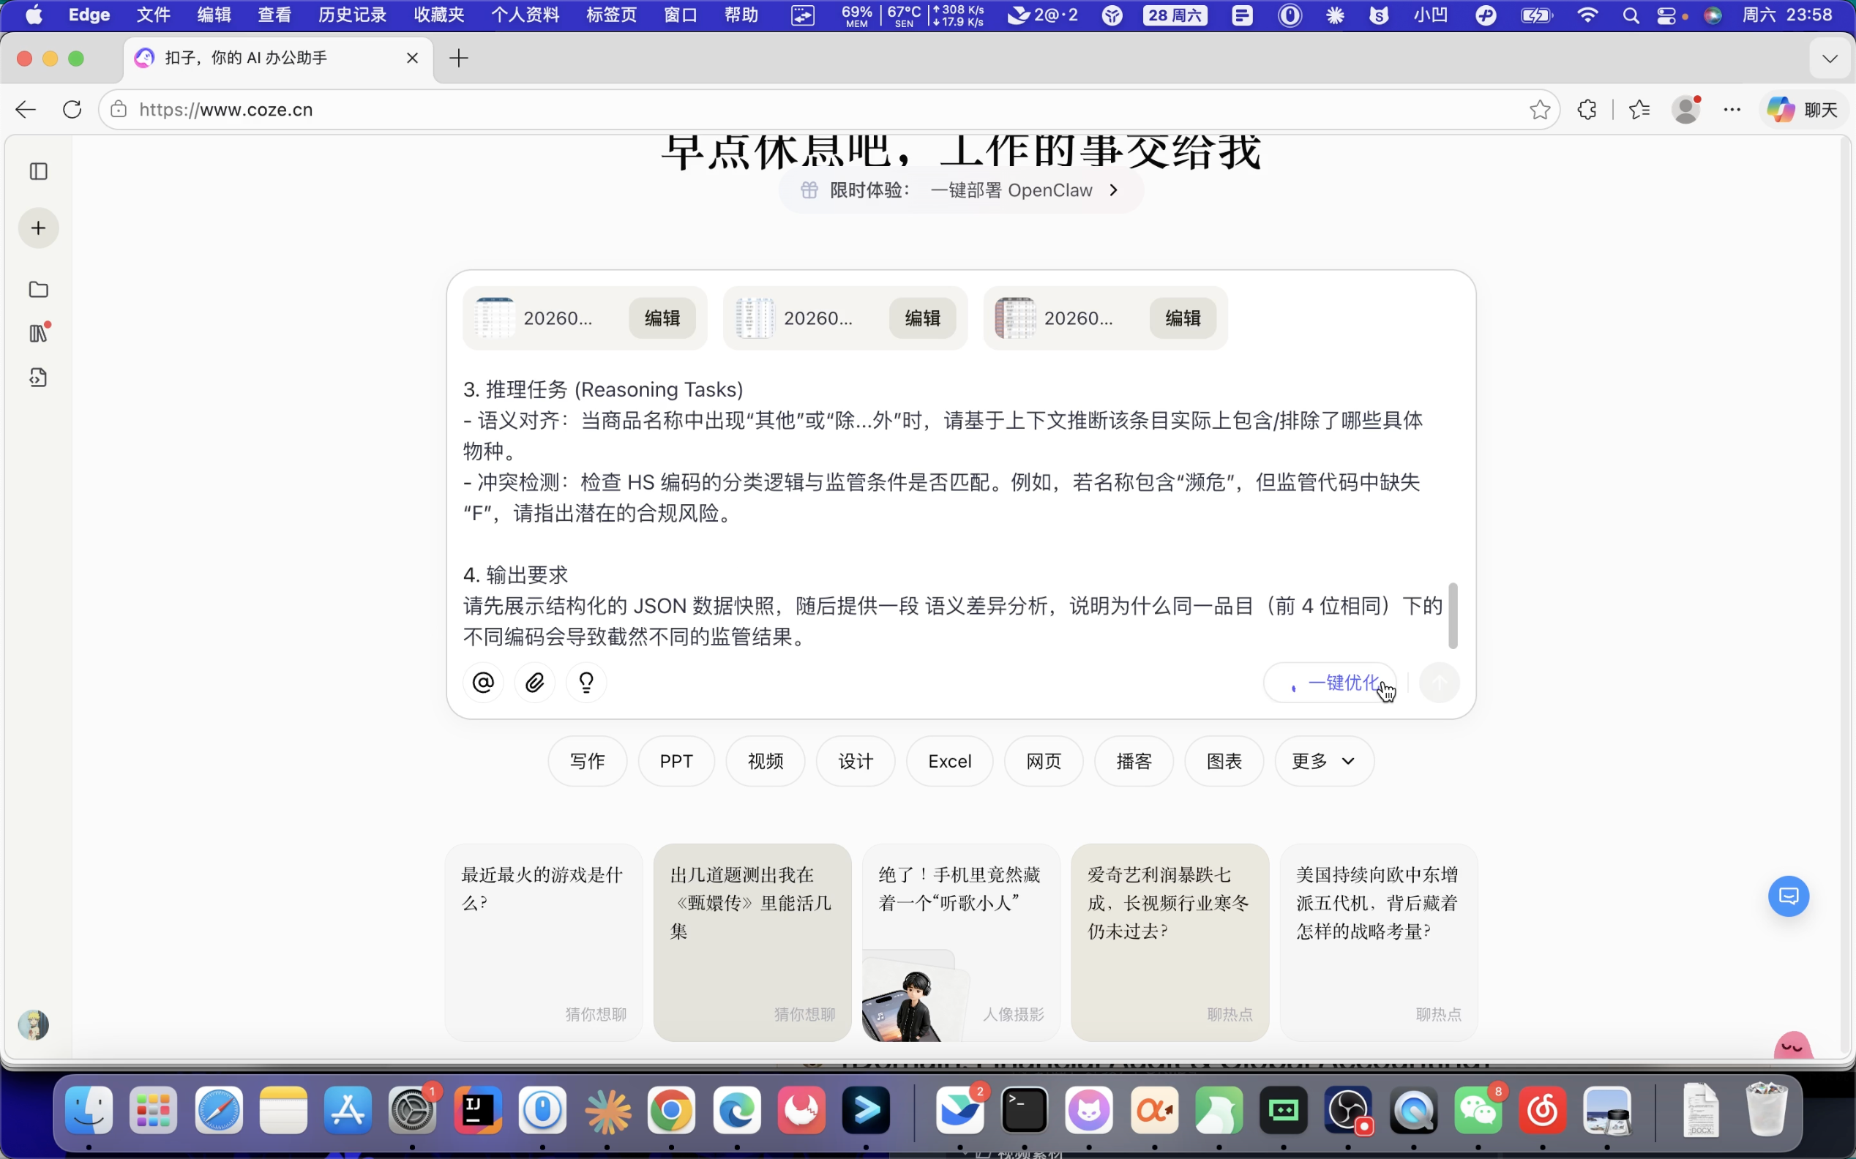Open the Copilot 聊天 button
The image size is (1856, 1159).
pyautogui.click(x=1803, y=110)
